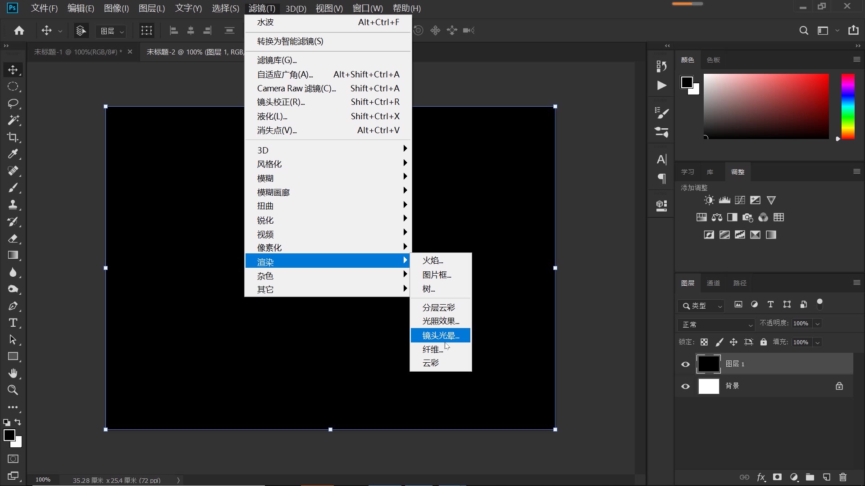Click 转换为智能滤镜 menu entry
Image resolution: width=865 pixels, height=486 pixels.
click(290, 41)
